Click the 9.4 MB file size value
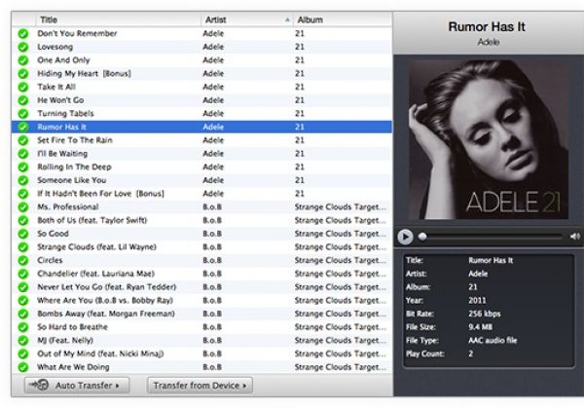 (x=480, y=327)
